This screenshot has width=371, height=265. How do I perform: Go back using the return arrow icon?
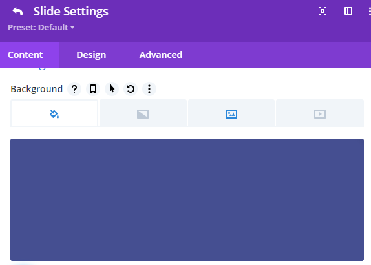click(17, 11)
